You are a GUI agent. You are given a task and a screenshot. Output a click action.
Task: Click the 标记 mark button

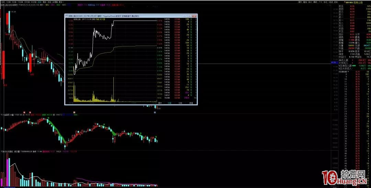pos(326,2)
